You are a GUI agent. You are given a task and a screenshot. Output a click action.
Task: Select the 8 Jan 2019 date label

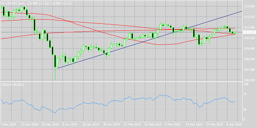[70, 124]
